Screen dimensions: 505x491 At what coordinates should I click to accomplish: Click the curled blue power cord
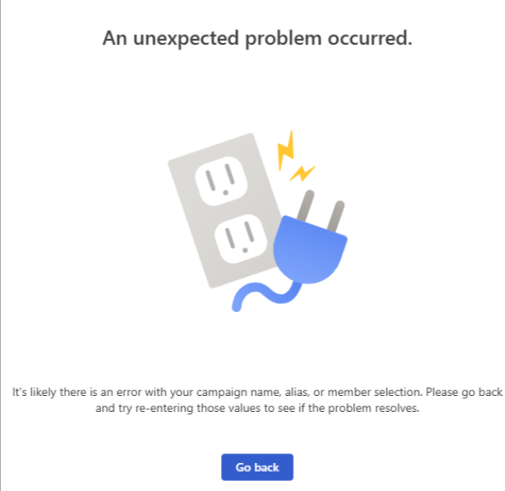[x=266, y=296]
